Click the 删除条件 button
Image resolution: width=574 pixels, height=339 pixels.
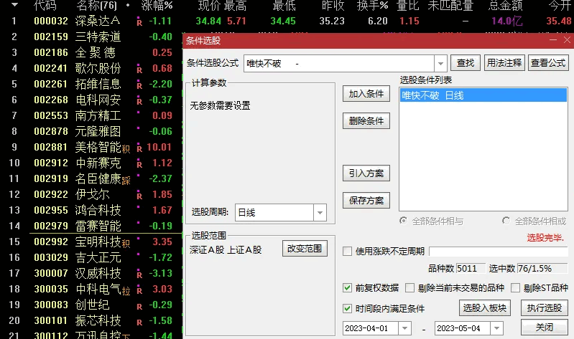pos(366,121)
